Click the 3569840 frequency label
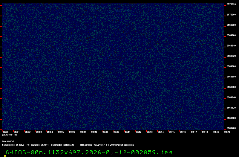This screenshot has width=239, height=157. tap(231, 97)
